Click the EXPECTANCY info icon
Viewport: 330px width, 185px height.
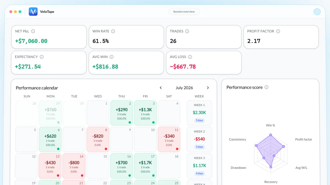pos(42,57)
